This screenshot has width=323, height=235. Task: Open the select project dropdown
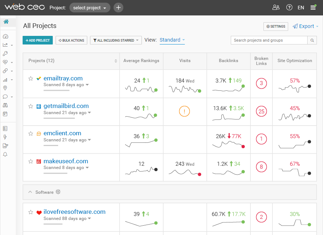[x=90, y=8]
